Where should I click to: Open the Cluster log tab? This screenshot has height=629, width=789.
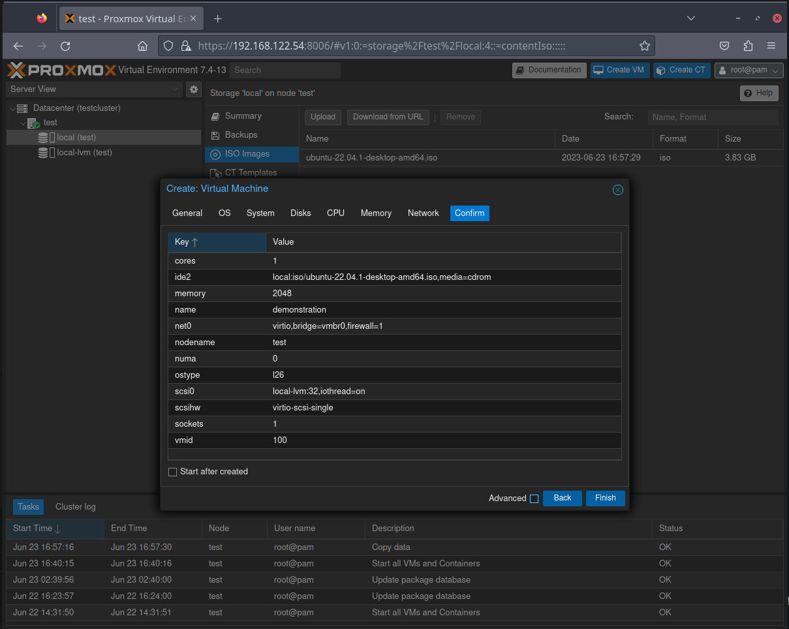[75, 507]
